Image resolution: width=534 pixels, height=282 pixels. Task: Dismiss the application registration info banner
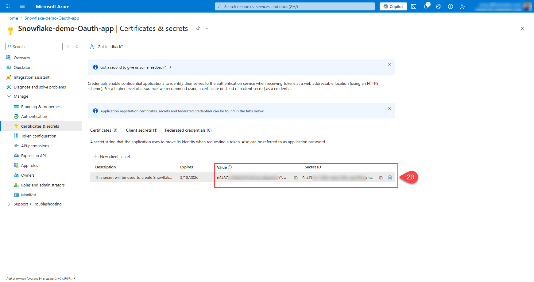click(389, 108)
